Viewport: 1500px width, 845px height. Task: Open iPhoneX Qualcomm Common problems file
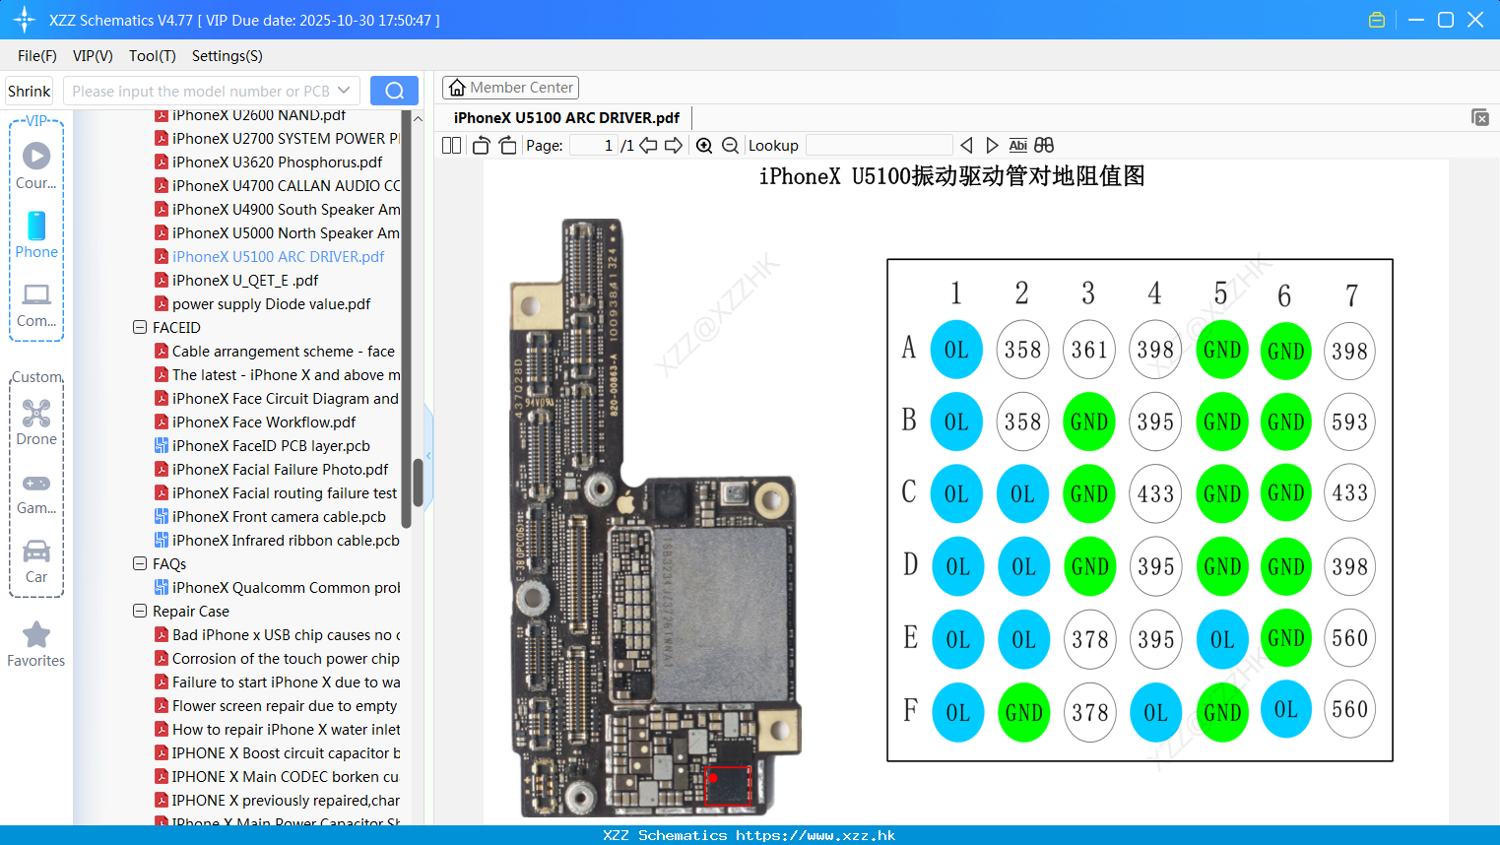286,587
